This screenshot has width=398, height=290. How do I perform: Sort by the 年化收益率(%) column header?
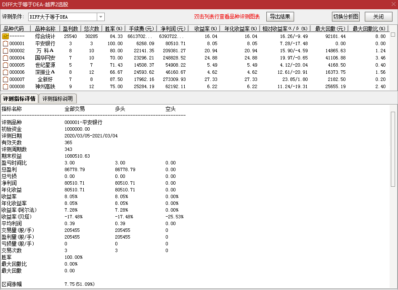pos(240,29)
